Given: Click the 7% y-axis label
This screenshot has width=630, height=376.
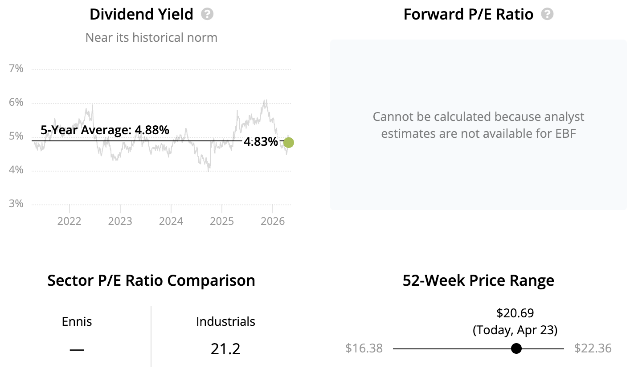Looking at the screenshot, I should point(16,68).
